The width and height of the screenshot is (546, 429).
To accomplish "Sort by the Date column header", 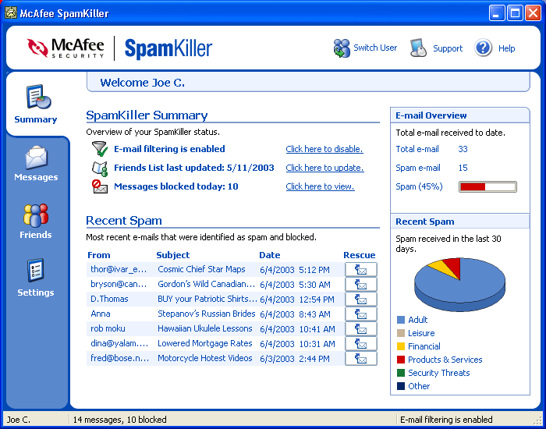I will [270, 255].
